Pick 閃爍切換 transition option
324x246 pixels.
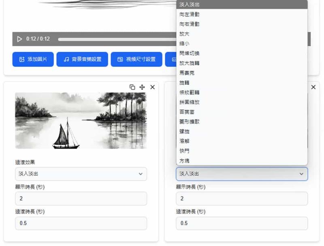point(242,53)
